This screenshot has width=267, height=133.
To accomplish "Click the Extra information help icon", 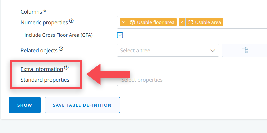I will point(66,67).
